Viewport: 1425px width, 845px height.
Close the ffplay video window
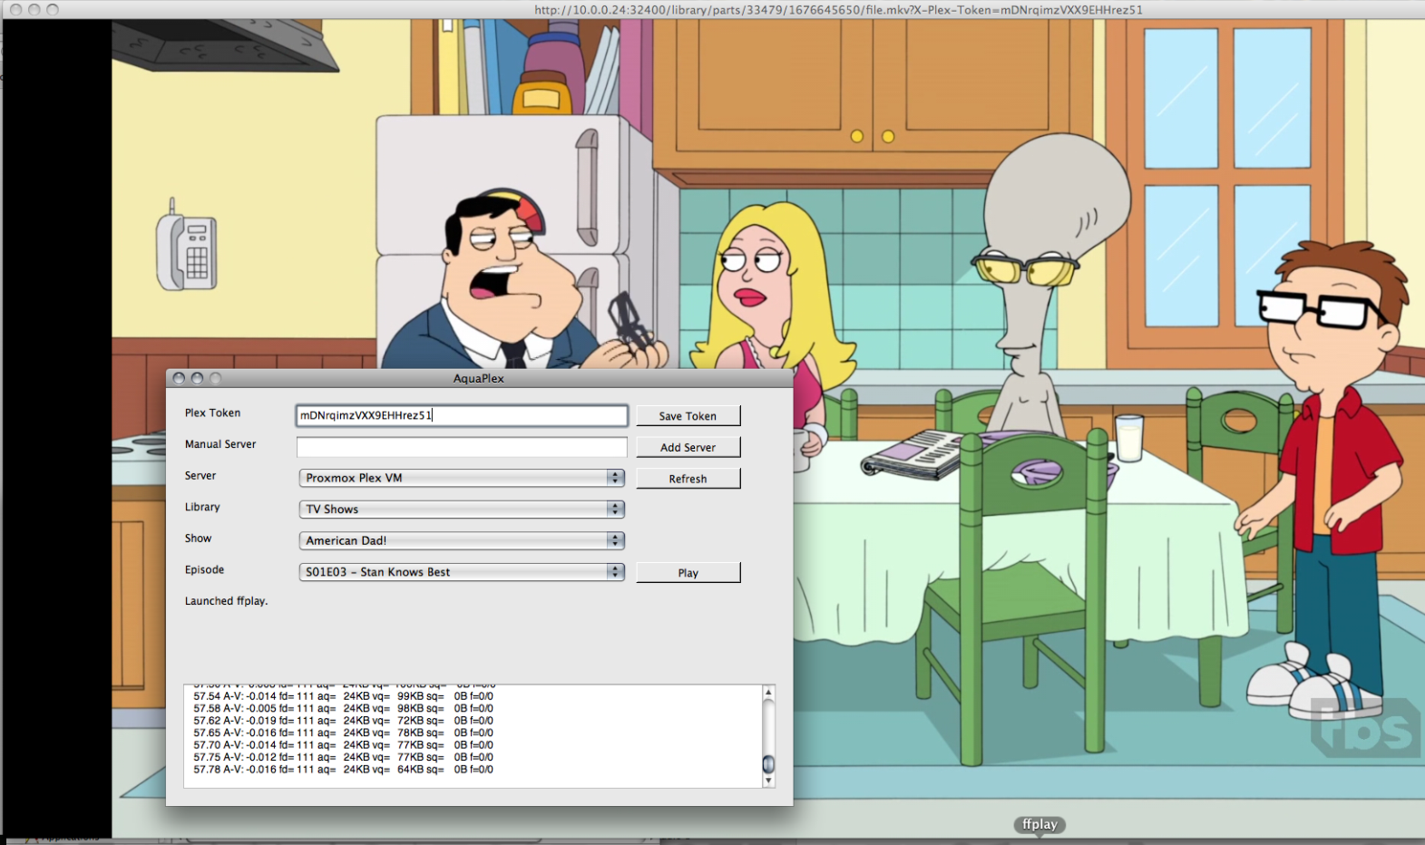15,9
